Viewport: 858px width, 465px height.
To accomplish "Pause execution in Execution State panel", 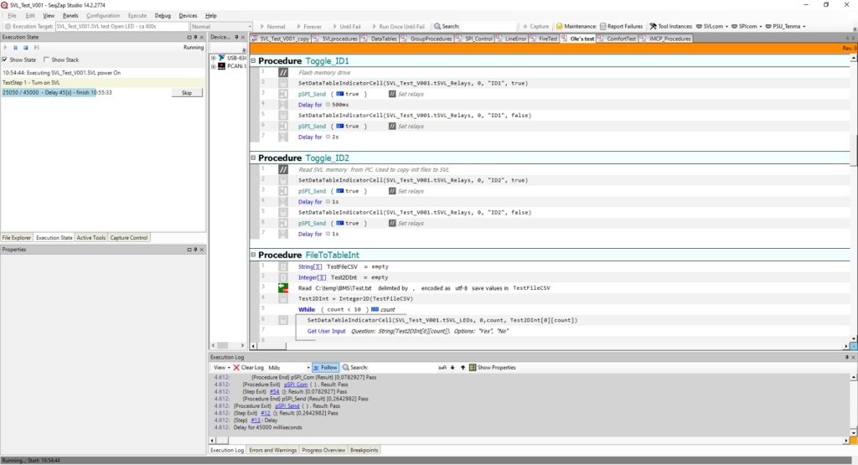I will click(x=16, y=48).
